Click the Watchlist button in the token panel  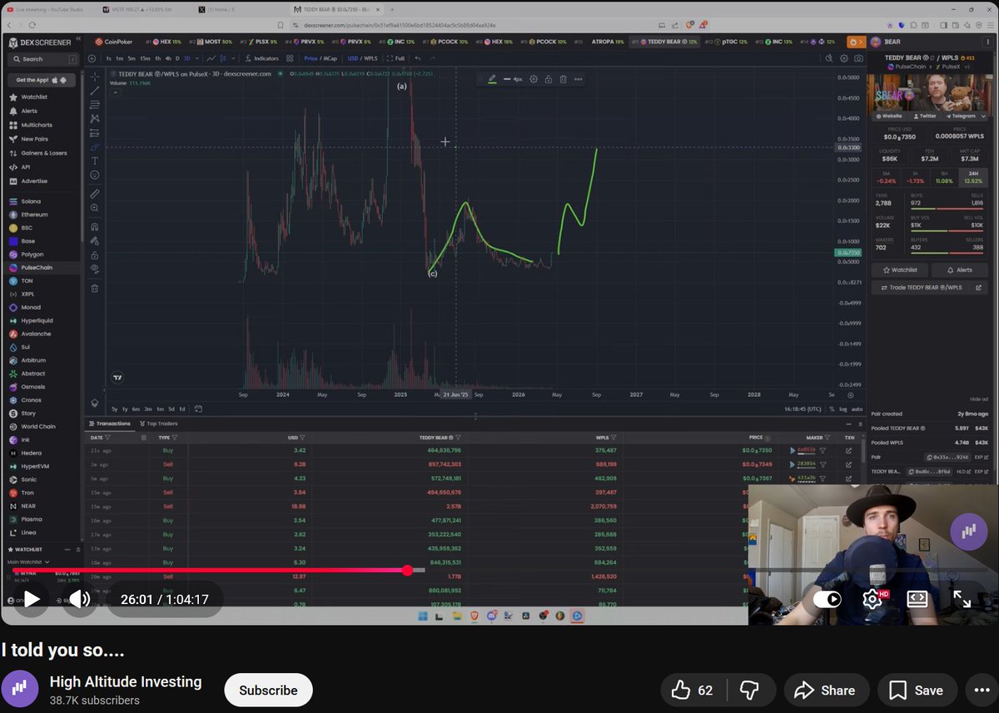pos(898,270)
